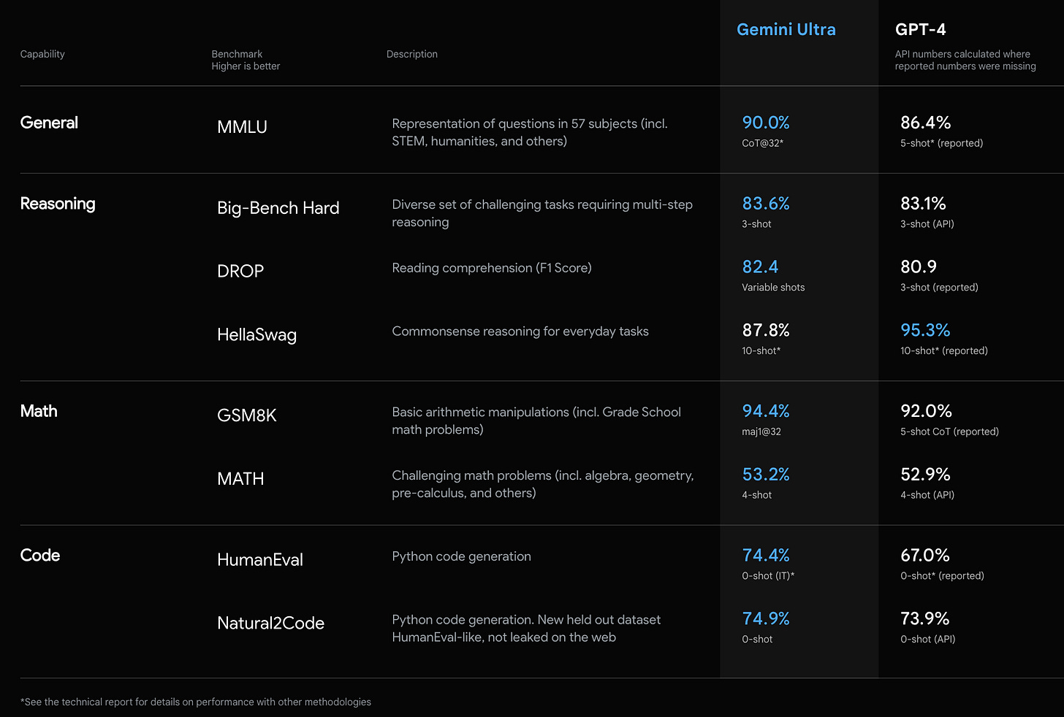Click the 'maj1@32' note
1064x717 pixels.
761,432
